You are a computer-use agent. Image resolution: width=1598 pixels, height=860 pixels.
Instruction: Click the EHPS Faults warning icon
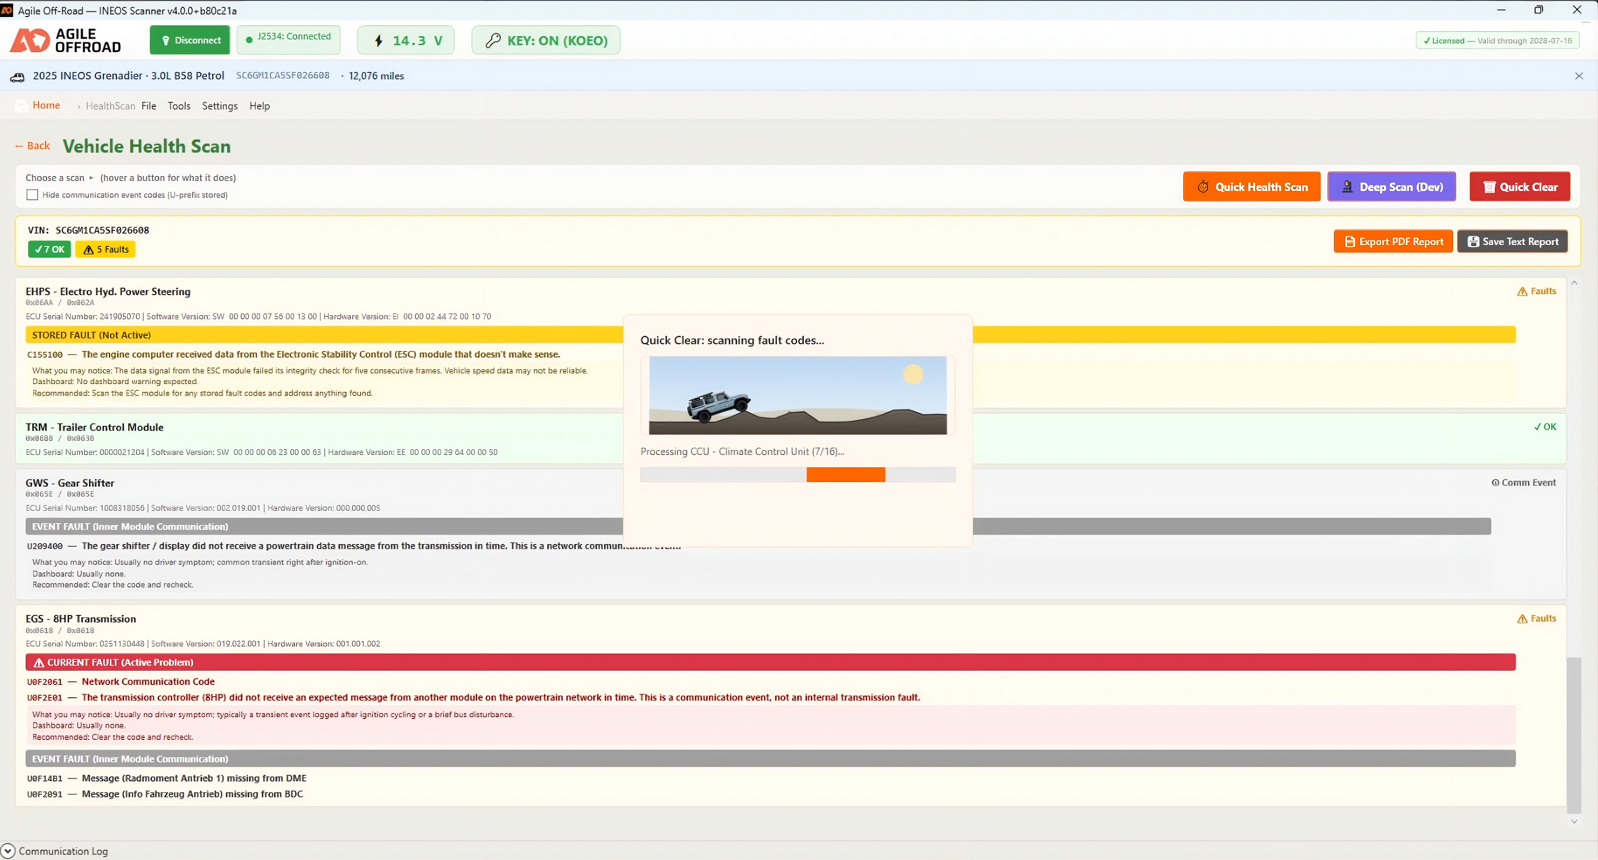point(1522,291)
